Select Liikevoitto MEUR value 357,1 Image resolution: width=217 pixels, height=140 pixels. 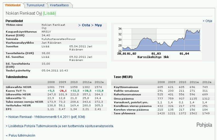(87, 95)
